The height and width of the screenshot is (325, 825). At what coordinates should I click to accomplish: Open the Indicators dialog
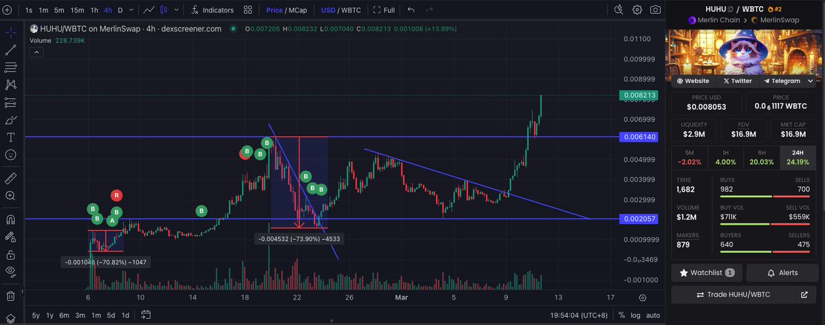(x=212, y=10)
